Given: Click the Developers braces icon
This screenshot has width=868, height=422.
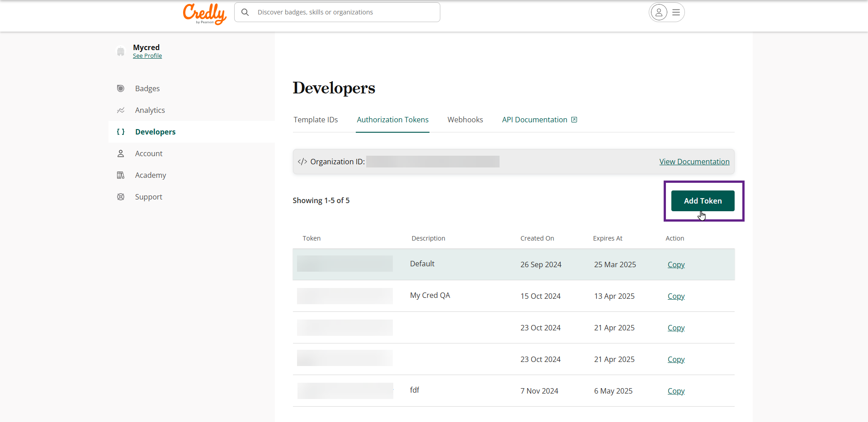Looking at the screenshot, I should (x=121, y=132).
